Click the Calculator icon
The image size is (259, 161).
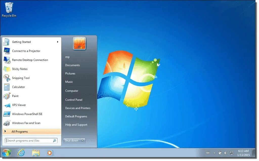[x=7, y=87]
